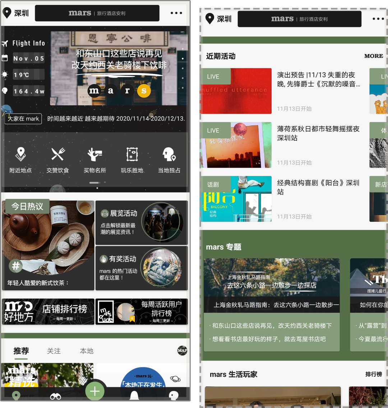The image size is (388, 408).
Task: Tap the green plus create button
Action: [95, 391]
